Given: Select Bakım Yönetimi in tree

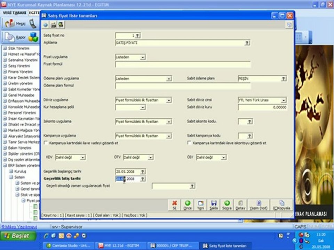Looking at the screenshot, I should (19, 148).
